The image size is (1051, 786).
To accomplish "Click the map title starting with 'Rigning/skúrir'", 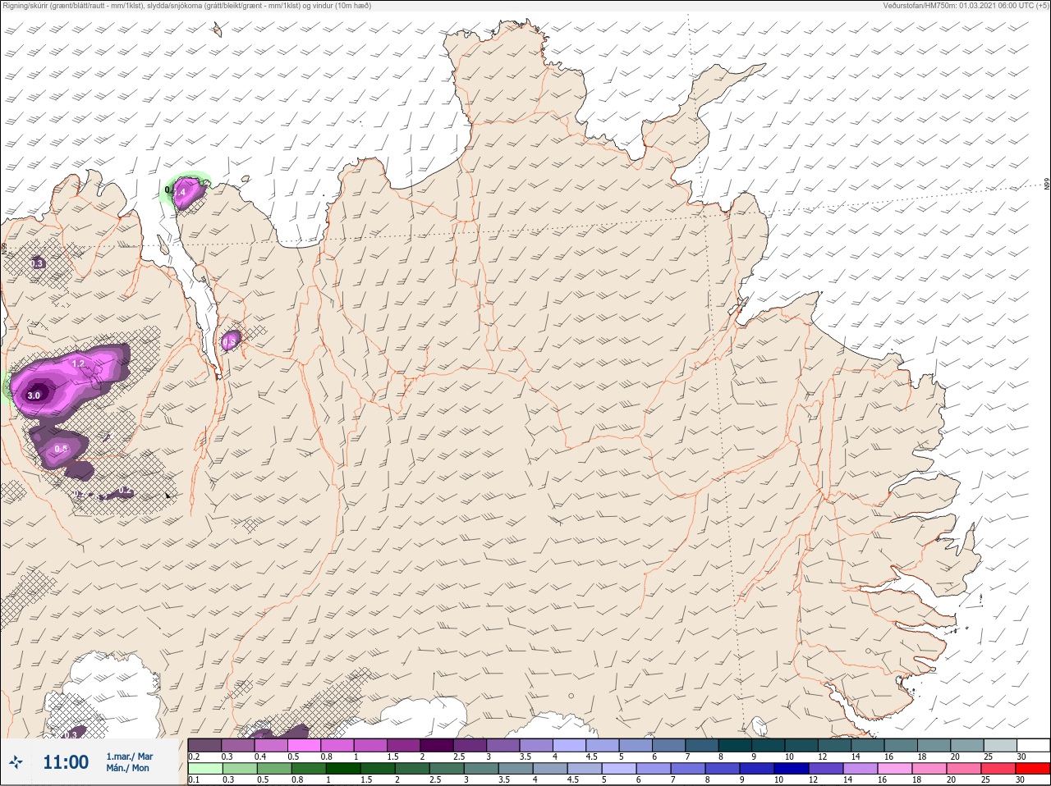I will coord(187,6).
